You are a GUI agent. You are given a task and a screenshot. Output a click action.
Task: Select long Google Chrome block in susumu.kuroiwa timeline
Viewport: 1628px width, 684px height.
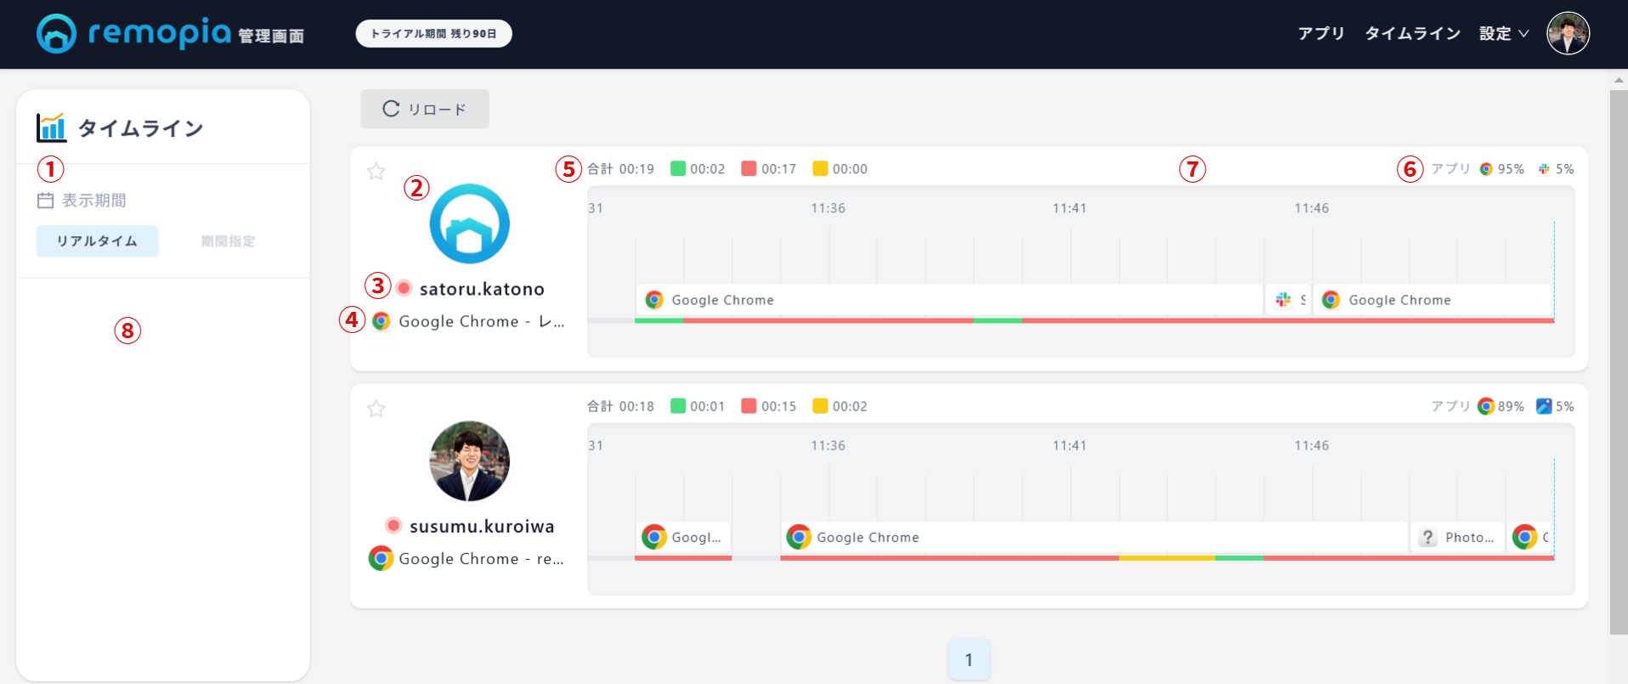[x=1094, y=537]
